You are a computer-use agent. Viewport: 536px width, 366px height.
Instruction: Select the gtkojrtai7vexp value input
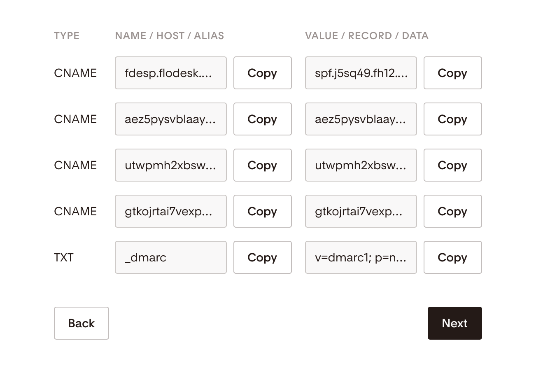point(361,211)
